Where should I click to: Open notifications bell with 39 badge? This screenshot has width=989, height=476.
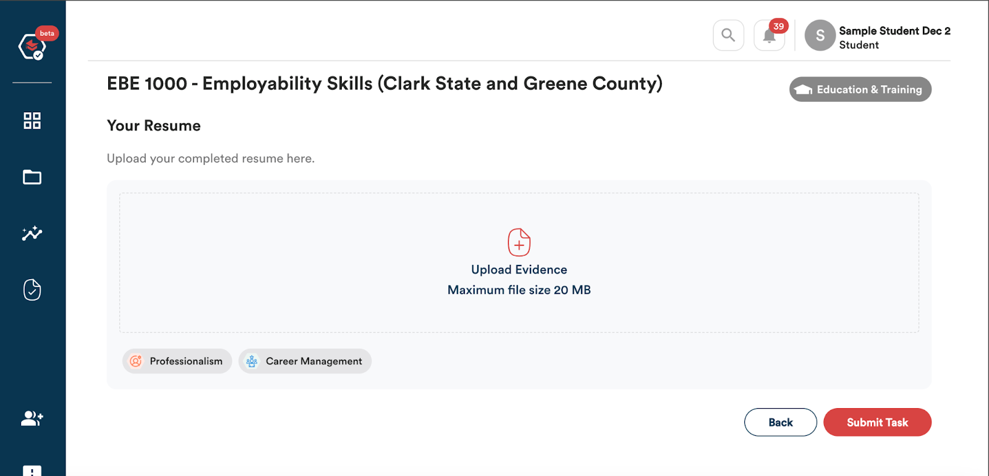click(x=770, y=35)
